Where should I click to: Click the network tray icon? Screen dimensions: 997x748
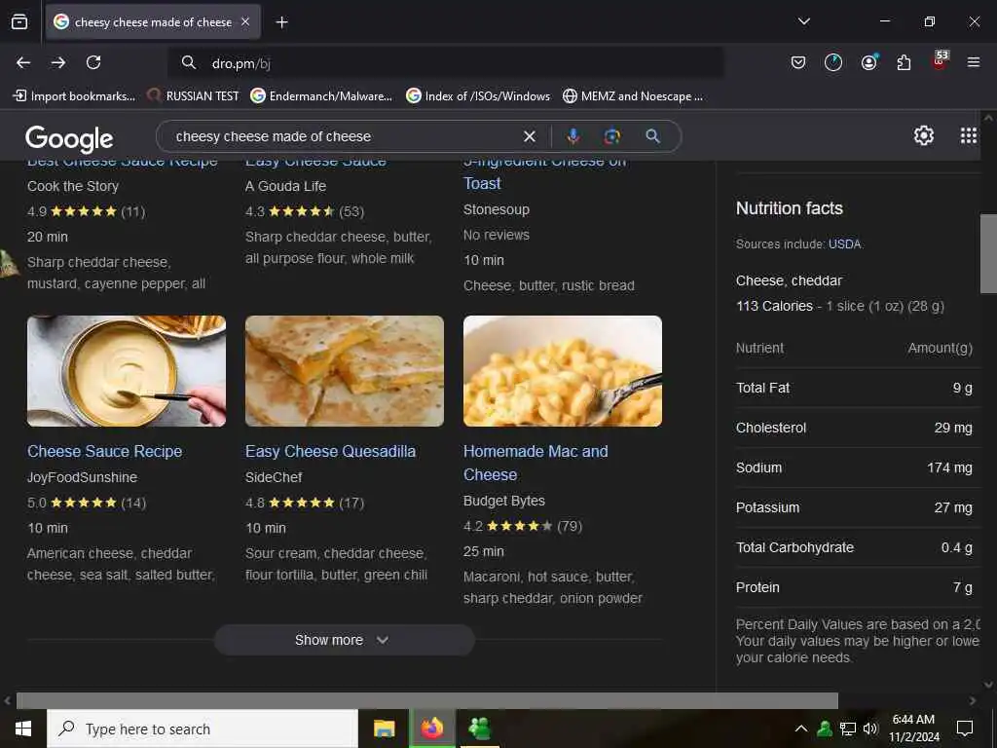click(848, 729)
